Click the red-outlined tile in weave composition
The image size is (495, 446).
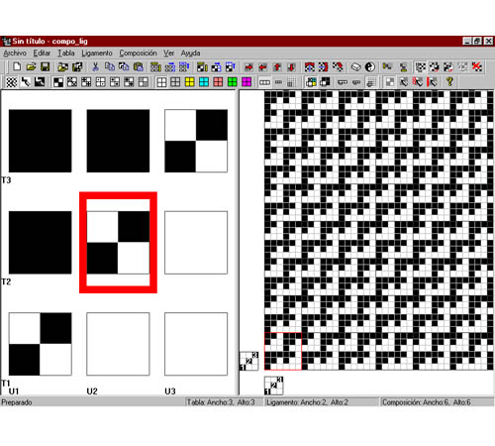point(283,351)
